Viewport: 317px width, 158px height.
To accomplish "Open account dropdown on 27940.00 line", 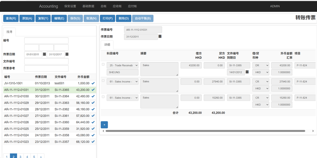I will click(122, 82).
